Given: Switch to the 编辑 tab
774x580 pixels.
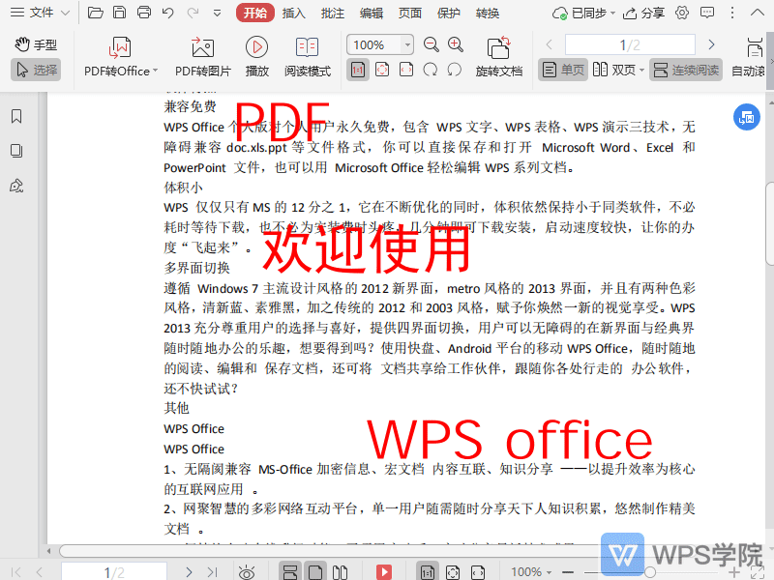Looking at the screenshot, I should point(372,13).
